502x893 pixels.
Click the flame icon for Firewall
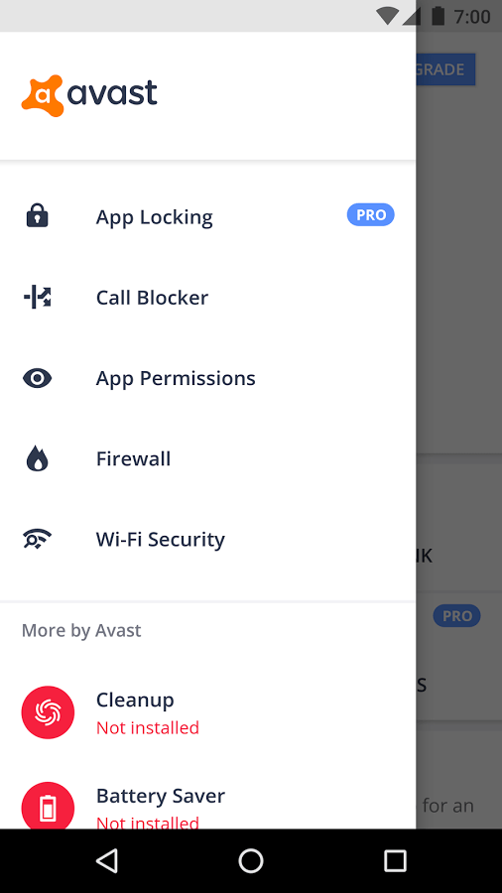pos(38,458)
